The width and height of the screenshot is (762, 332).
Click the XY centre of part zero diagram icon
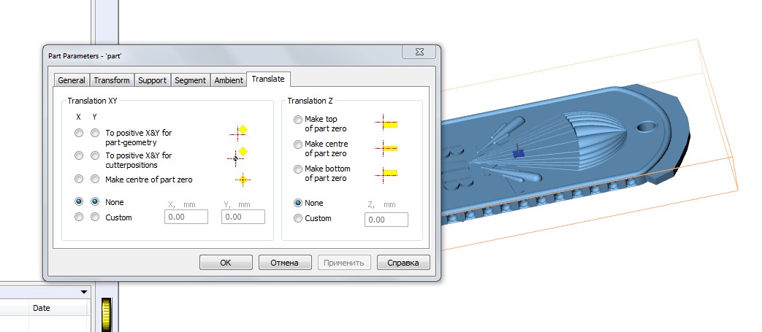[x=242, y=179]
